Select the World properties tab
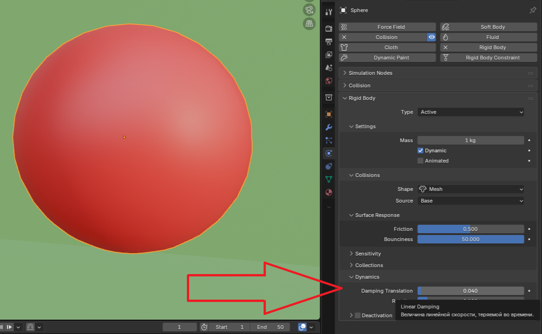The width and height of the screenshot is (542, 334). 329,81
